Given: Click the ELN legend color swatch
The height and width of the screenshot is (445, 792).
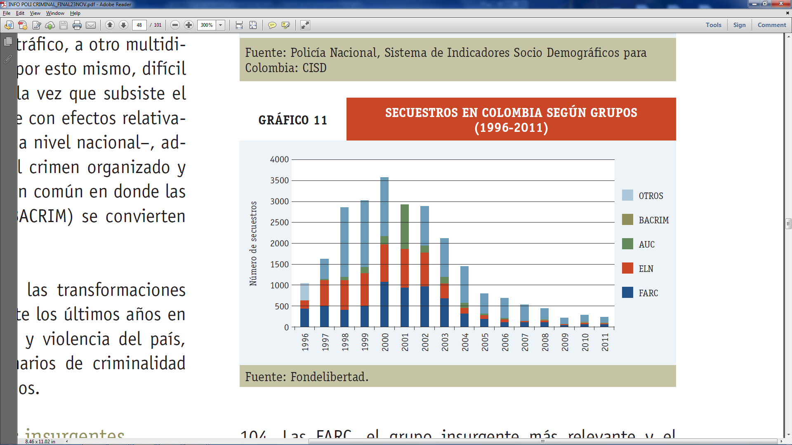Looking at the screenshot, I should pos(627,268).
